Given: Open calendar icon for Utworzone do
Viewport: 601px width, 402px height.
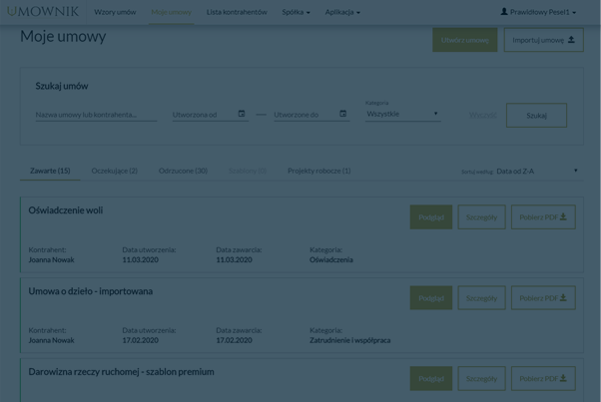Looking at the screenshot, I should tap(343, 114).
